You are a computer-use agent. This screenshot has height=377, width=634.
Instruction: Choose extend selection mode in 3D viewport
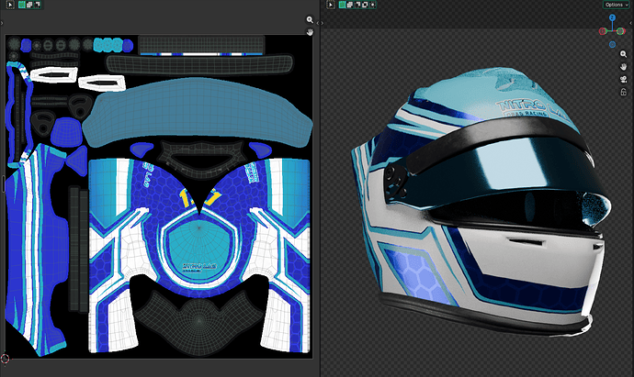[350, 5]
